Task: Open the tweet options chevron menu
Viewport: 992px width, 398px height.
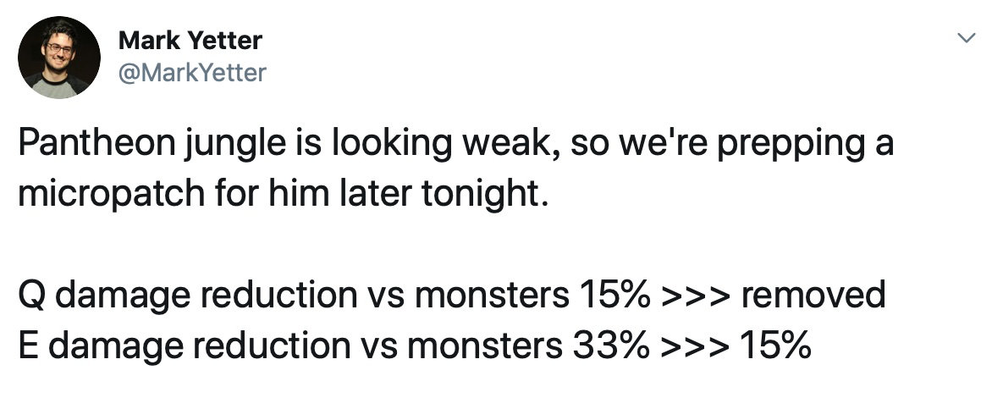Action: 964,38
